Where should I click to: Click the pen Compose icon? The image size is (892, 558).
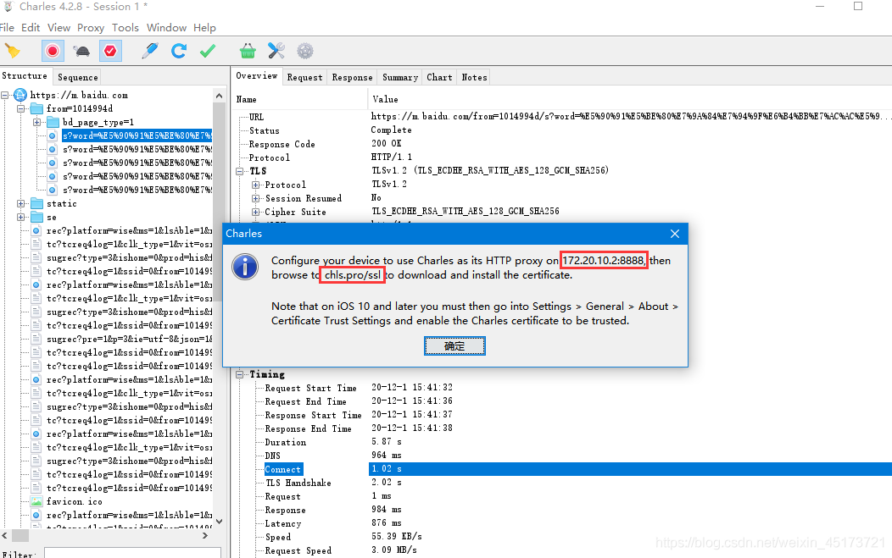149,51
